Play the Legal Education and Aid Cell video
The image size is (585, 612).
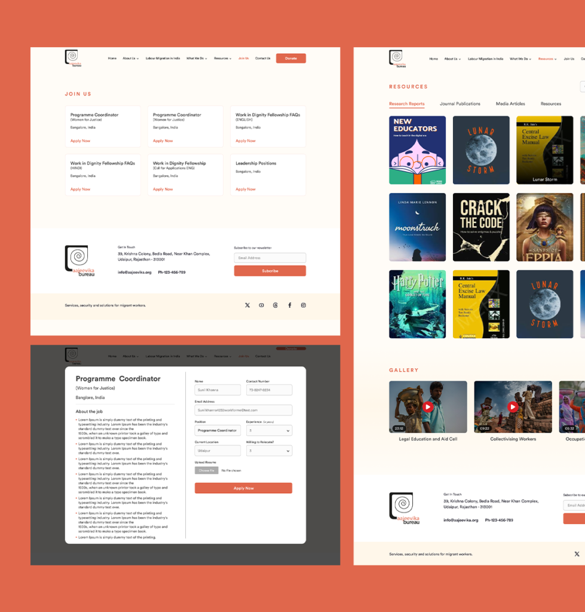pos(428,406)
